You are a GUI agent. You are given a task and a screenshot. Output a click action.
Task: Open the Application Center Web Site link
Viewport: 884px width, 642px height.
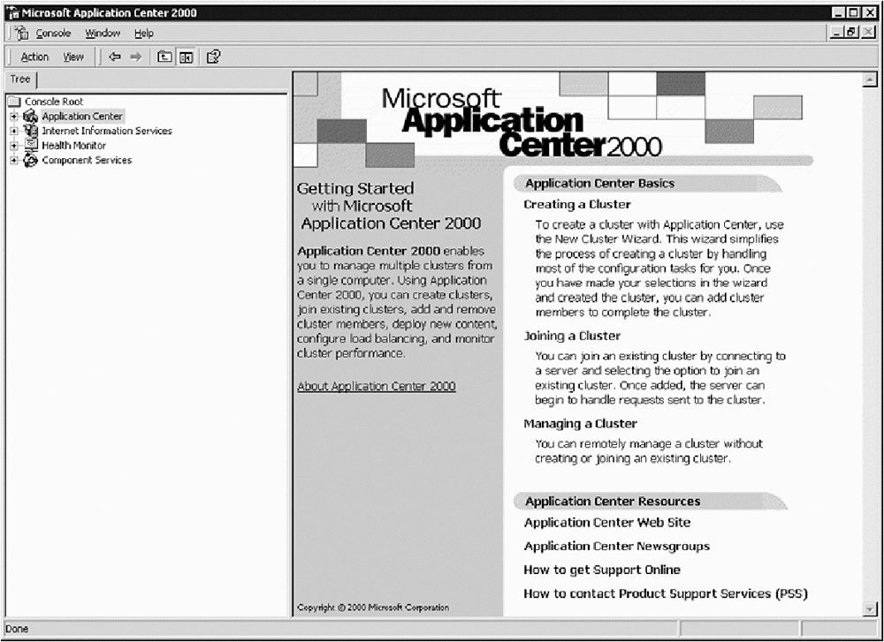coord(607,523)
